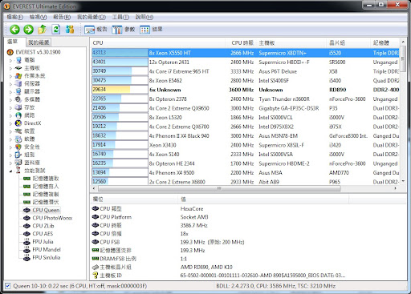Select the 4x Phenom II X4 Black 940 row
This screenshot has width=411, height=294.
coord(246,136)
